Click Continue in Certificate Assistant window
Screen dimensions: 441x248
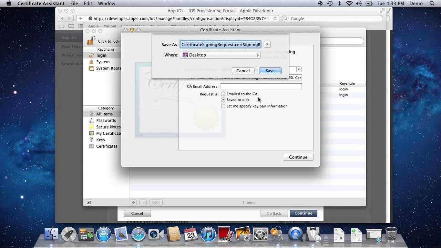298,157
